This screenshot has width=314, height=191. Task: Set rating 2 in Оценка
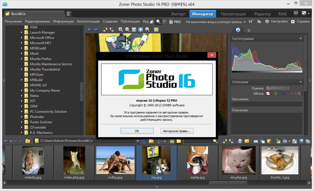276,88
